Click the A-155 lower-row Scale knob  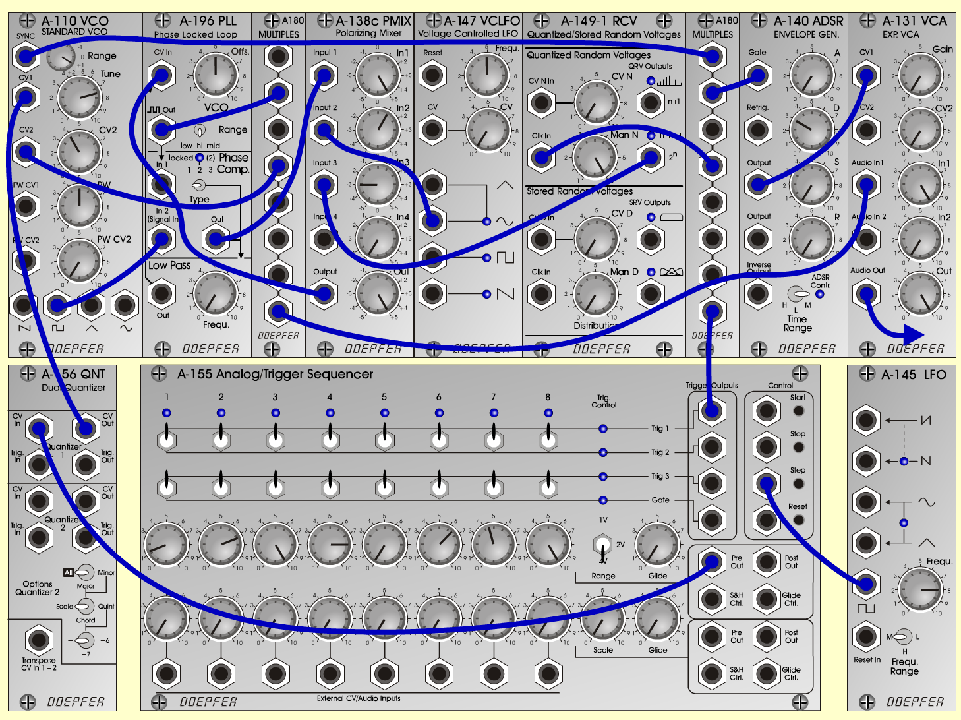[602, 619]
